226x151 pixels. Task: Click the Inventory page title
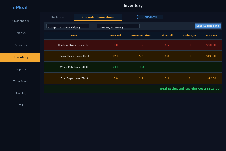tap(133, 6)
